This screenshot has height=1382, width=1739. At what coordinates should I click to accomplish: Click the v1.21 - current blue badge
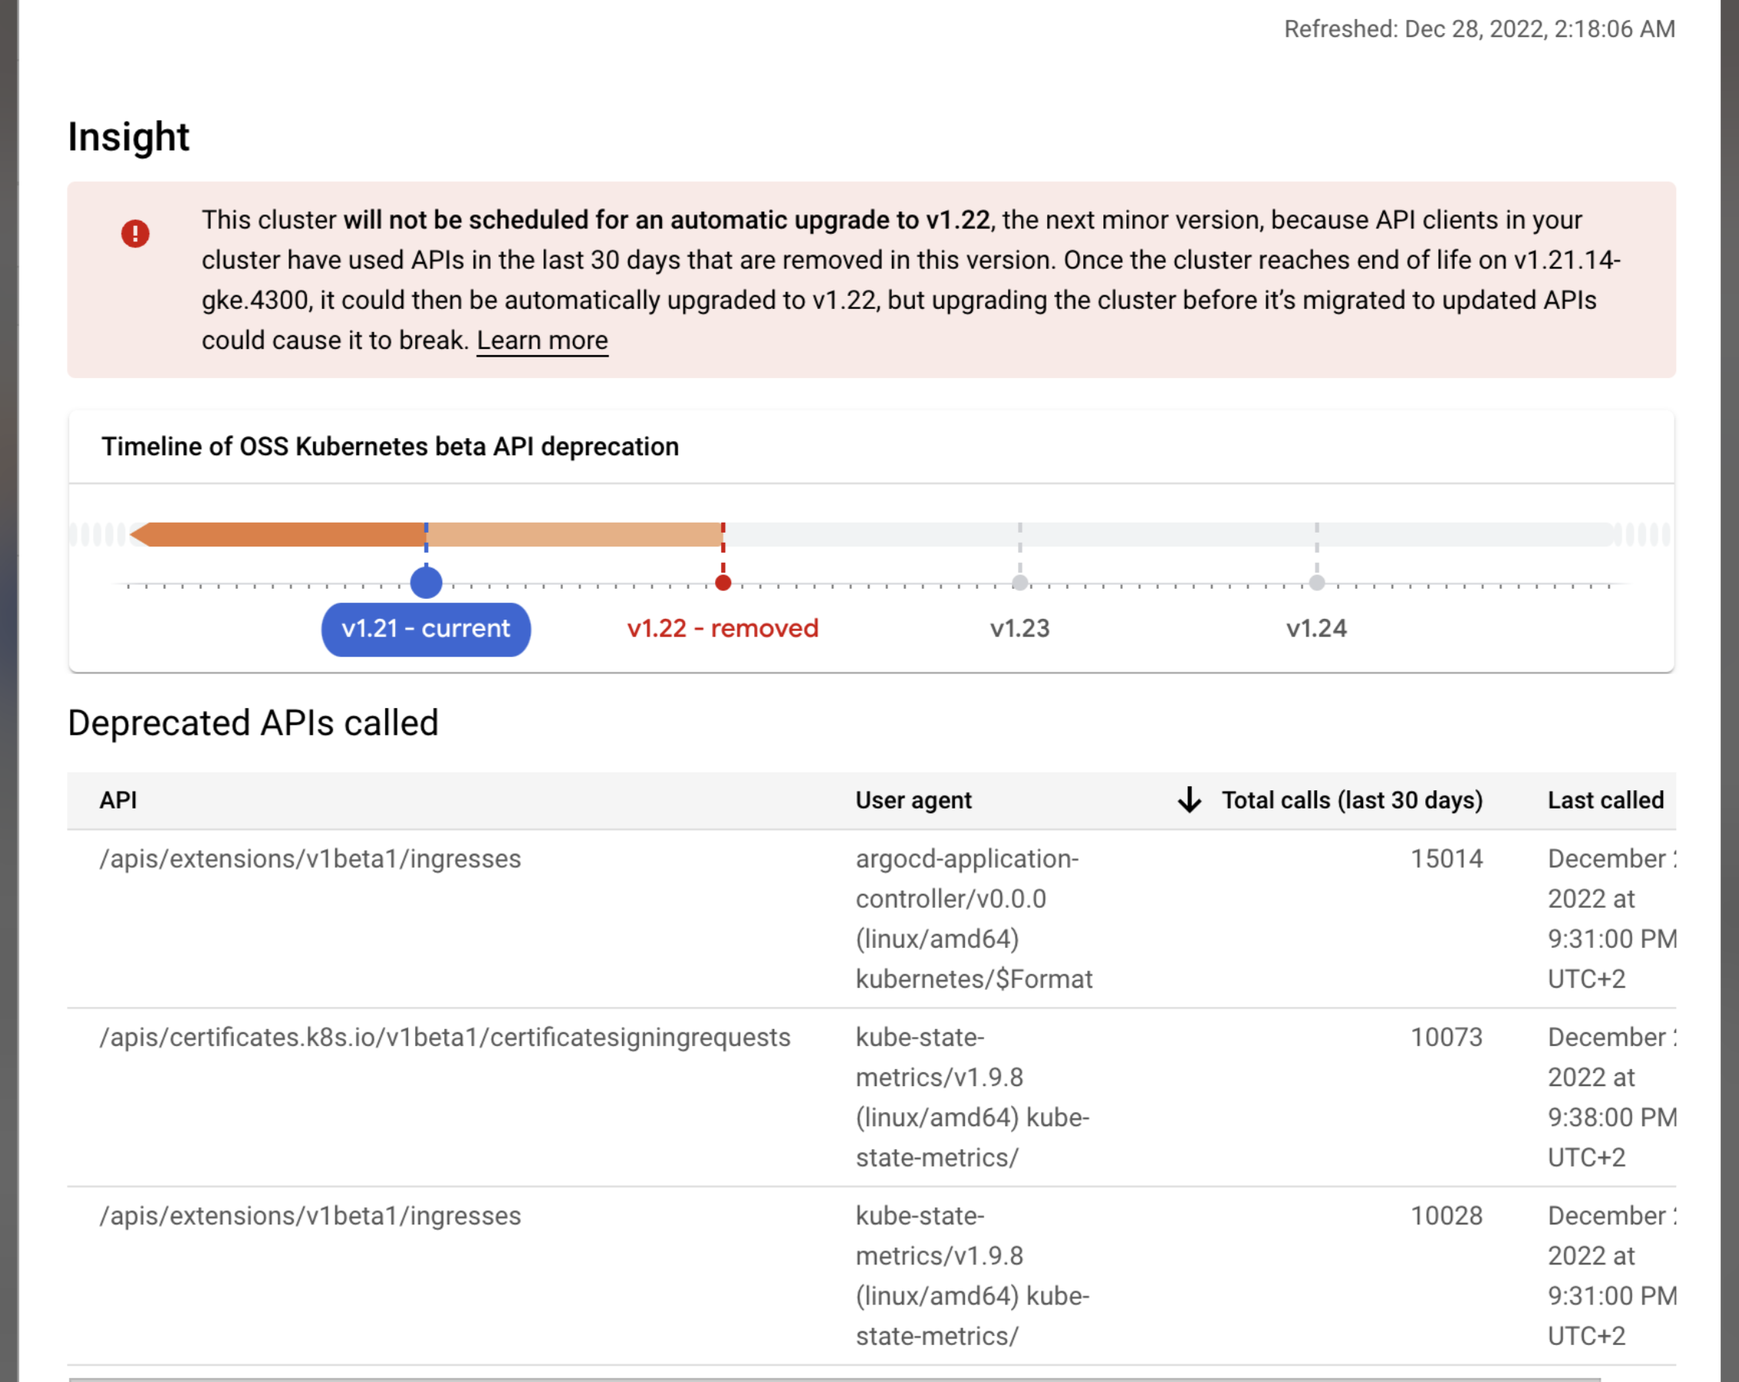click(426, 629)
